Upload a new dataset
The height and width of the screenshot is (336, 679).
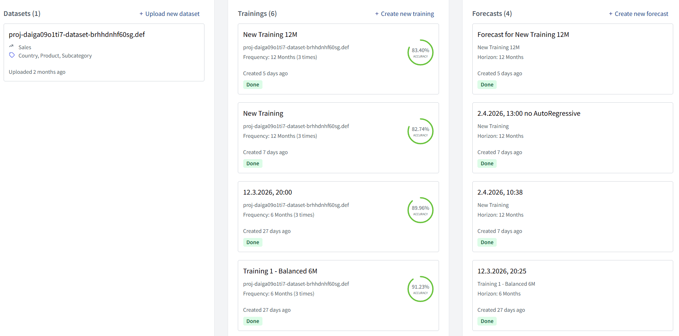[x=169, y=14]
